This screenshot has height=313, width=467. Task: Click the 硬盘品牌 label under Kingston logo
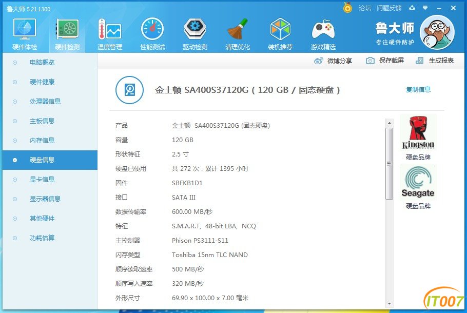[x=418, y=157]
